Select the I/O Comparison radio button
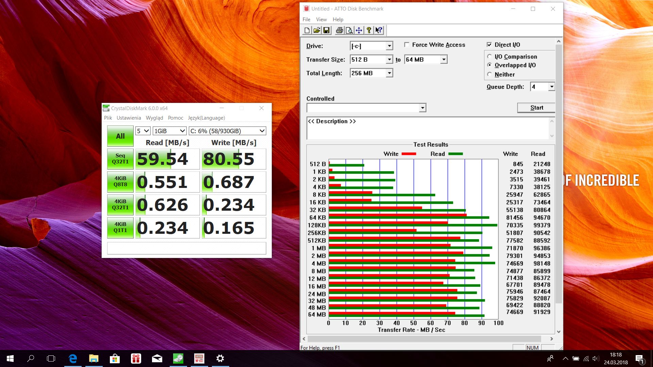 [489, 56]
